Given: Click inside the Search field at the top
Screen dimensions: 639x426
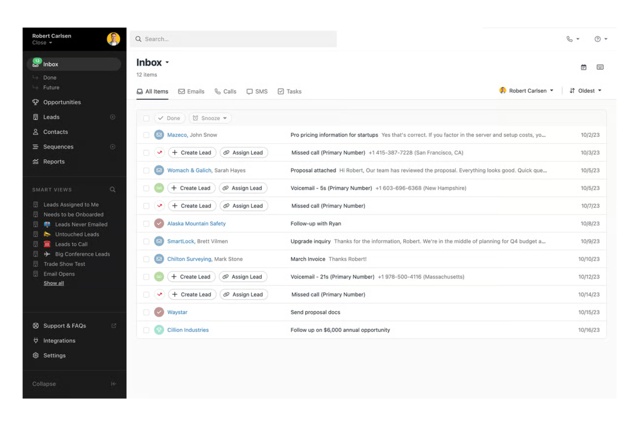Looking at the screenshot, I should pyautogui.click(x=233, y=39).
